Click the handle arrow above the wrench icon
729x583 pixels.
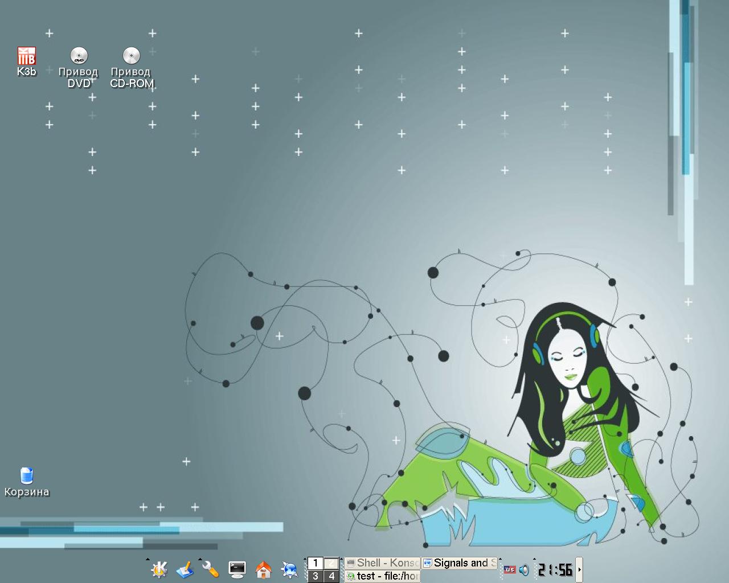coord(200,560)
